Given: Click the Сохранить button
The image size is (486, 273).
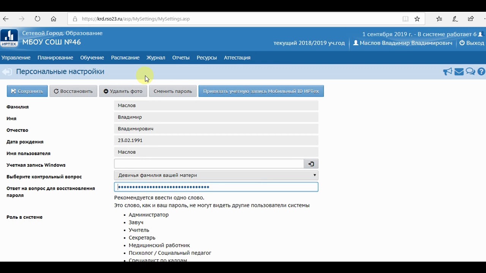Looking at the screenshot, I should (x=27, y=91).
